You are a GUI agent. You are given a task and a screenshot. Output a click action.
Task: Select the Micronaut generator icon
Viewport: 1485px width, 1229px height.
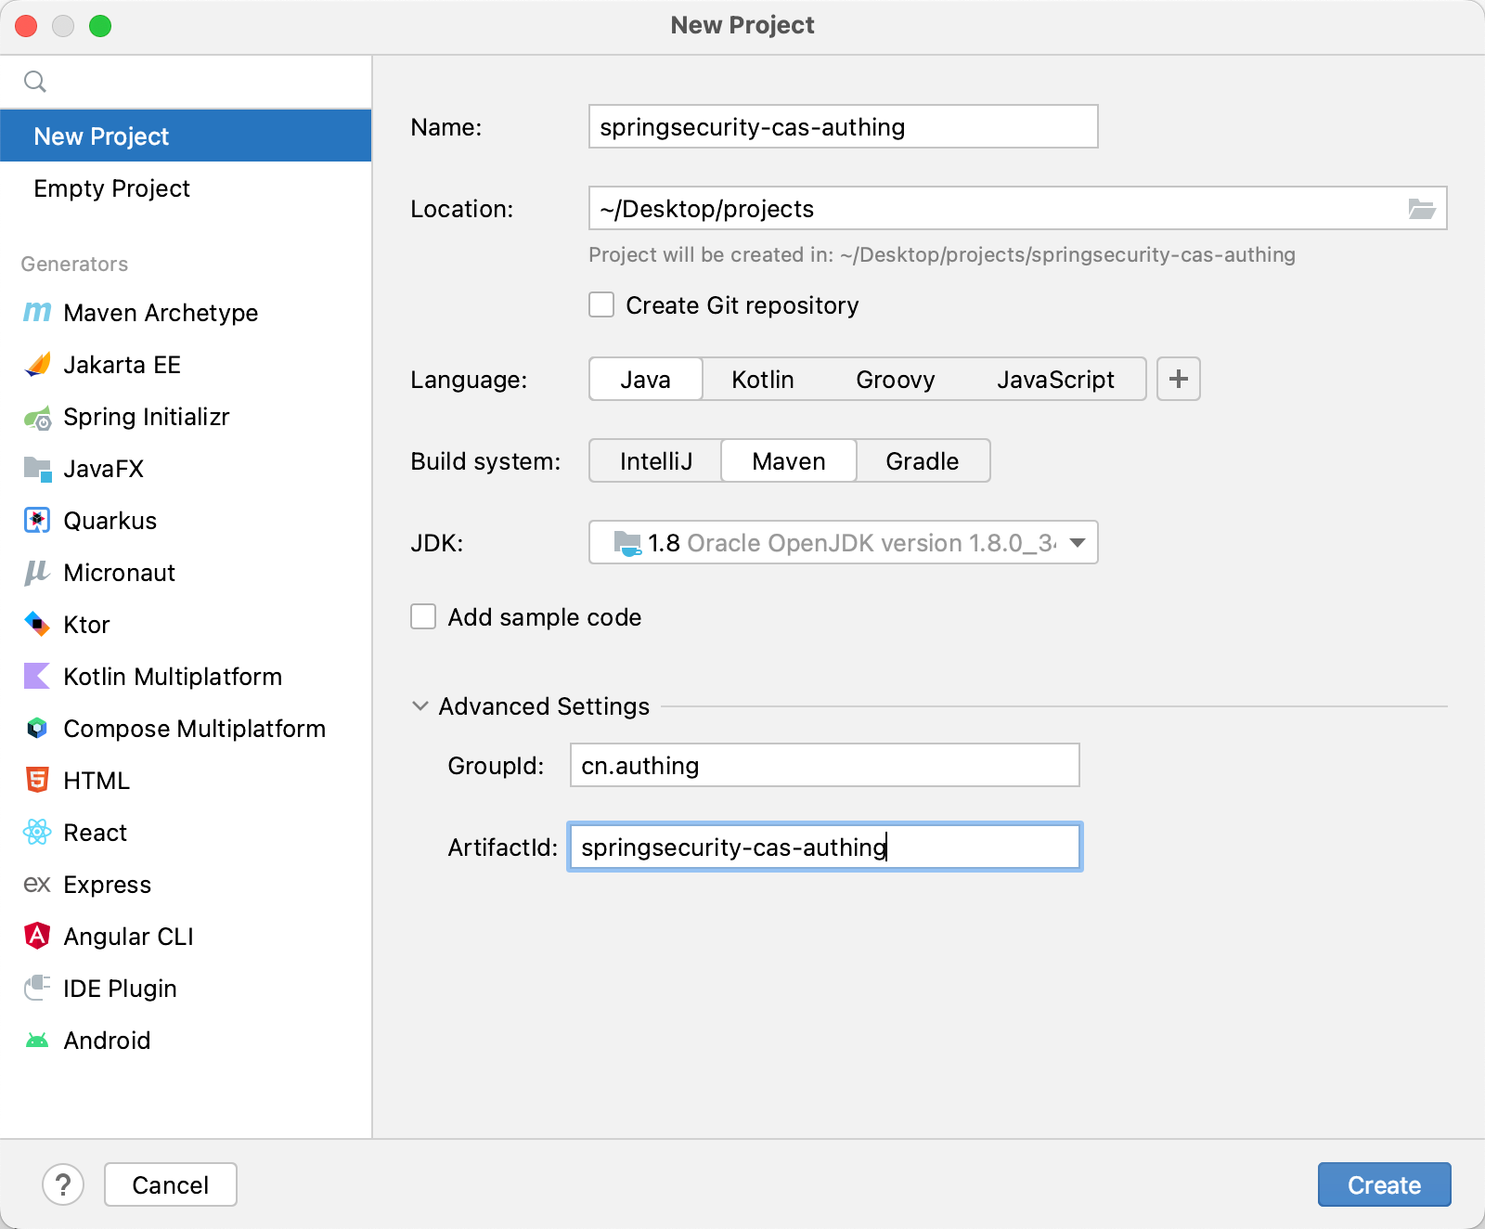(35, 573)
